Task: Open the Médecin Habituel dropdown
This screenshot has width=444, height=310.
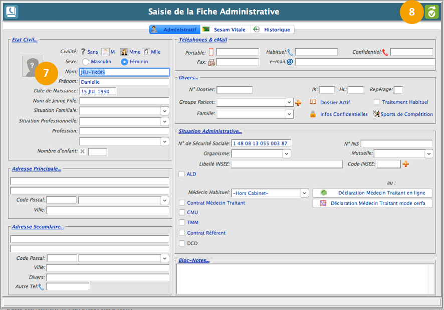Action: click(x=304, y=193)
